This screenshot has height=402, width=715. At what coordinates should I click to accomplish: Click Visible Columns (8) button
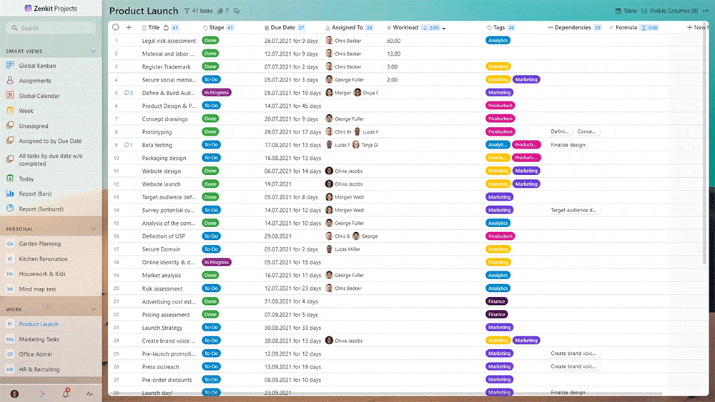tap(674, 11)
